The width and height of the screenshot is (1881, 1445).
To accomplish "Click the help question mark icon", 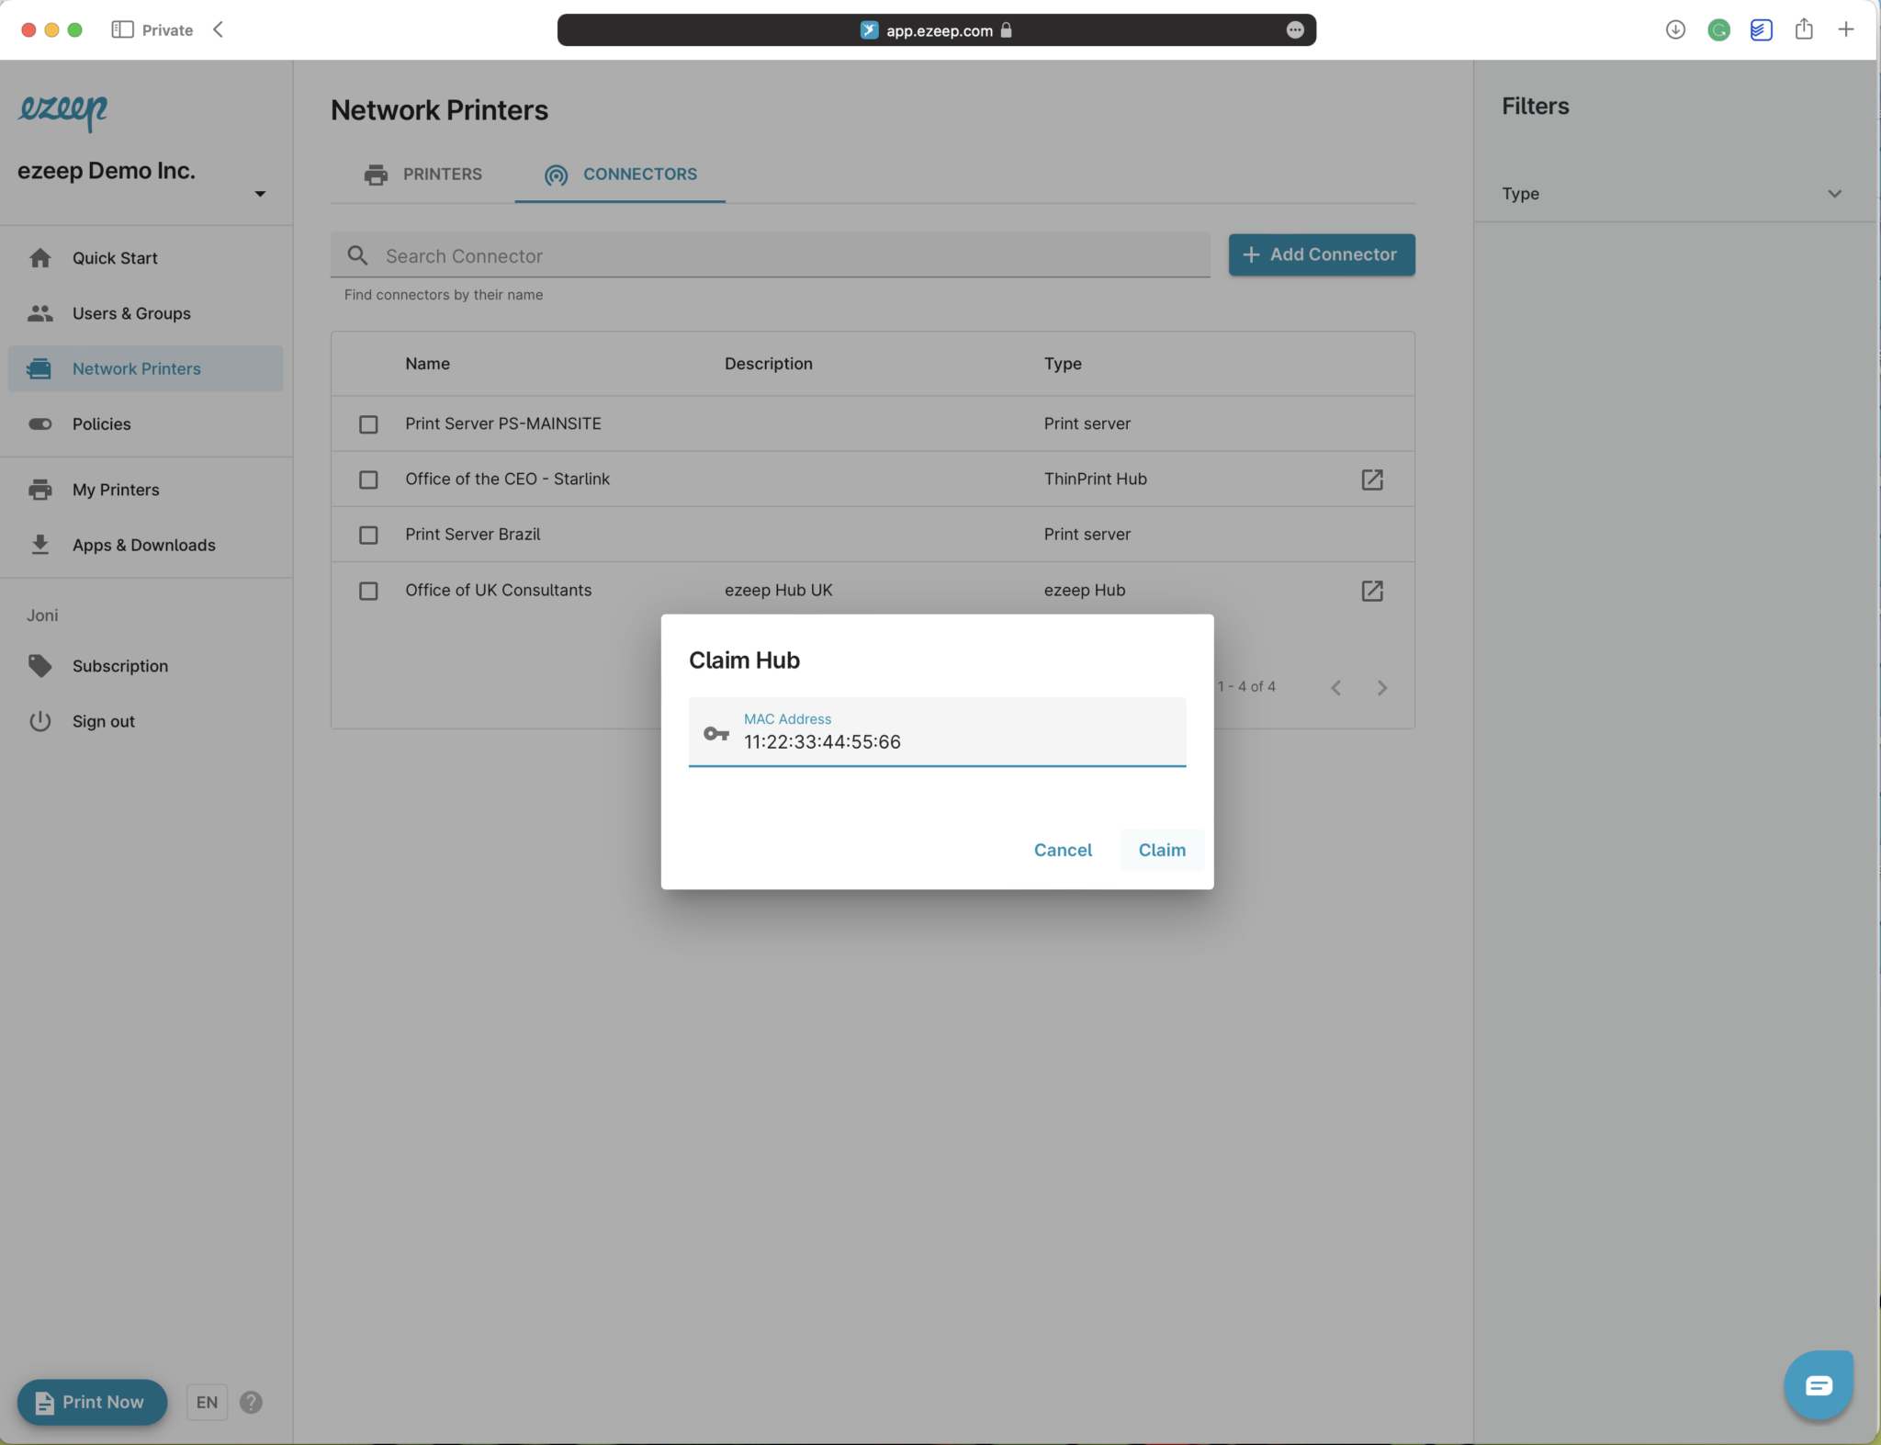I will tap(251, 1402).
